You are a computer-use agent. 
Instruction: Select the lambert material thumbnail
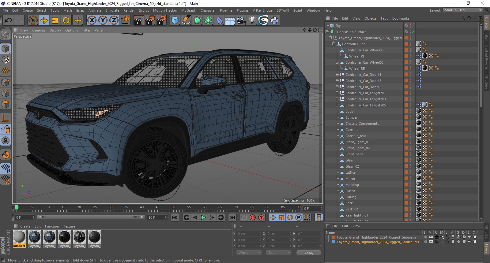[x=19, y=237]
